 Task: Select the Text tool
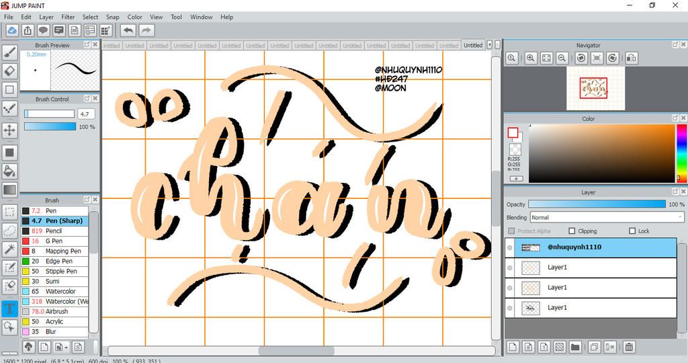9,308
